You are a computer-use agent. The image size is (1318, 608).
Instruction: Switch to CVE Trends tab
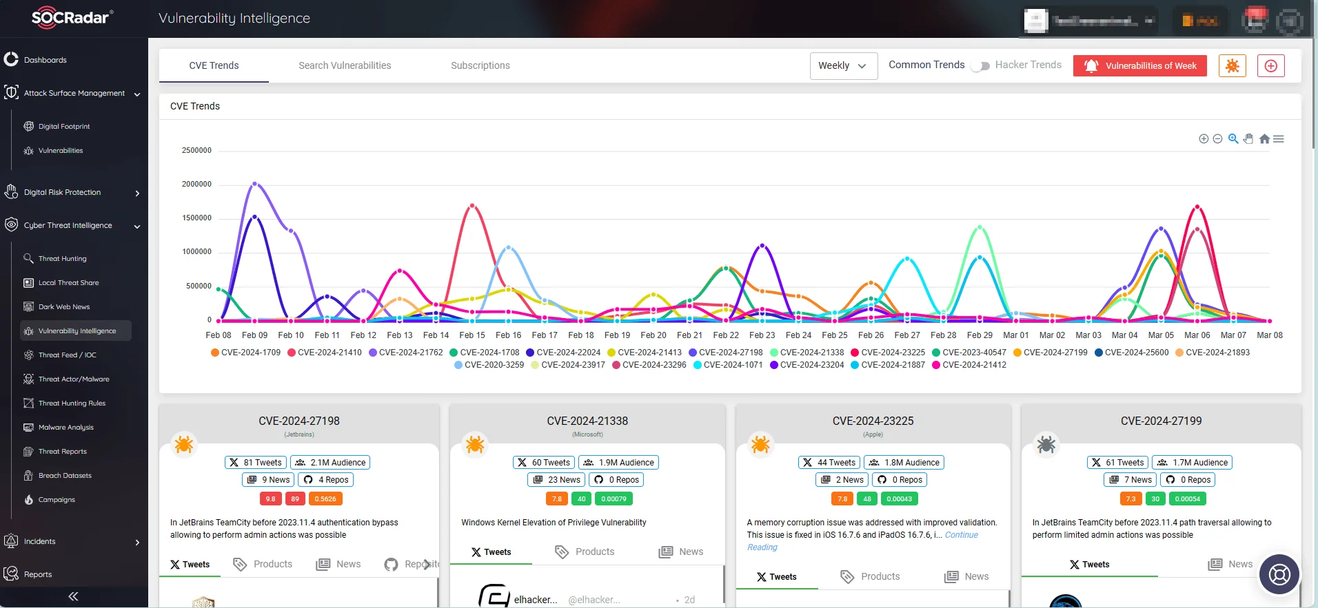[214, 66]
